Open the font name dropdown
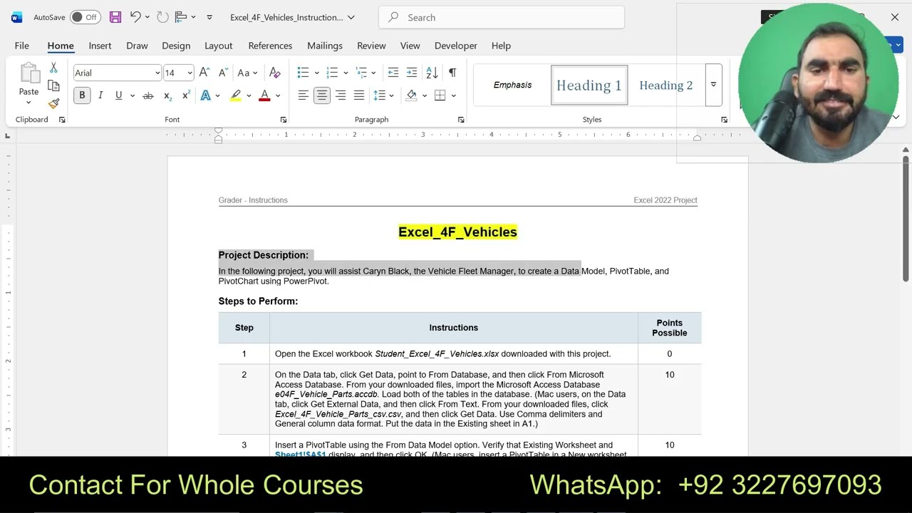 157,73
